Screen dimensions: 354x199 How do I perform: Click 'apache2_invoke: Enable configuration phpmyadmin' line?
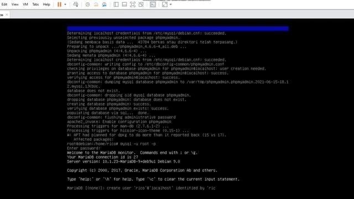pyautogui.click(x=119, y=122)
